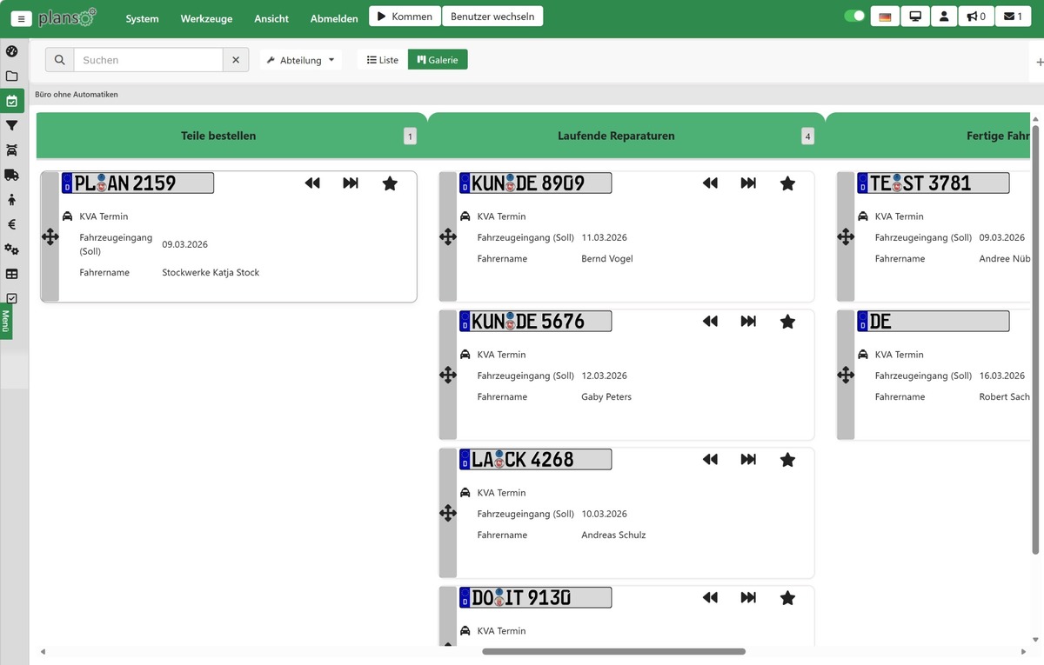Click the dashboard gauge sidebar icon
This screenshot has height=665, width=1044.
coord(11,51)
